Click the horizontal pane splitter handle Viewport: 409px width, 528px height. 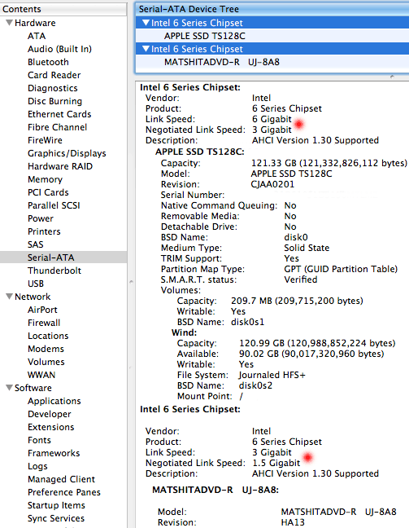[x=392, y=77]
